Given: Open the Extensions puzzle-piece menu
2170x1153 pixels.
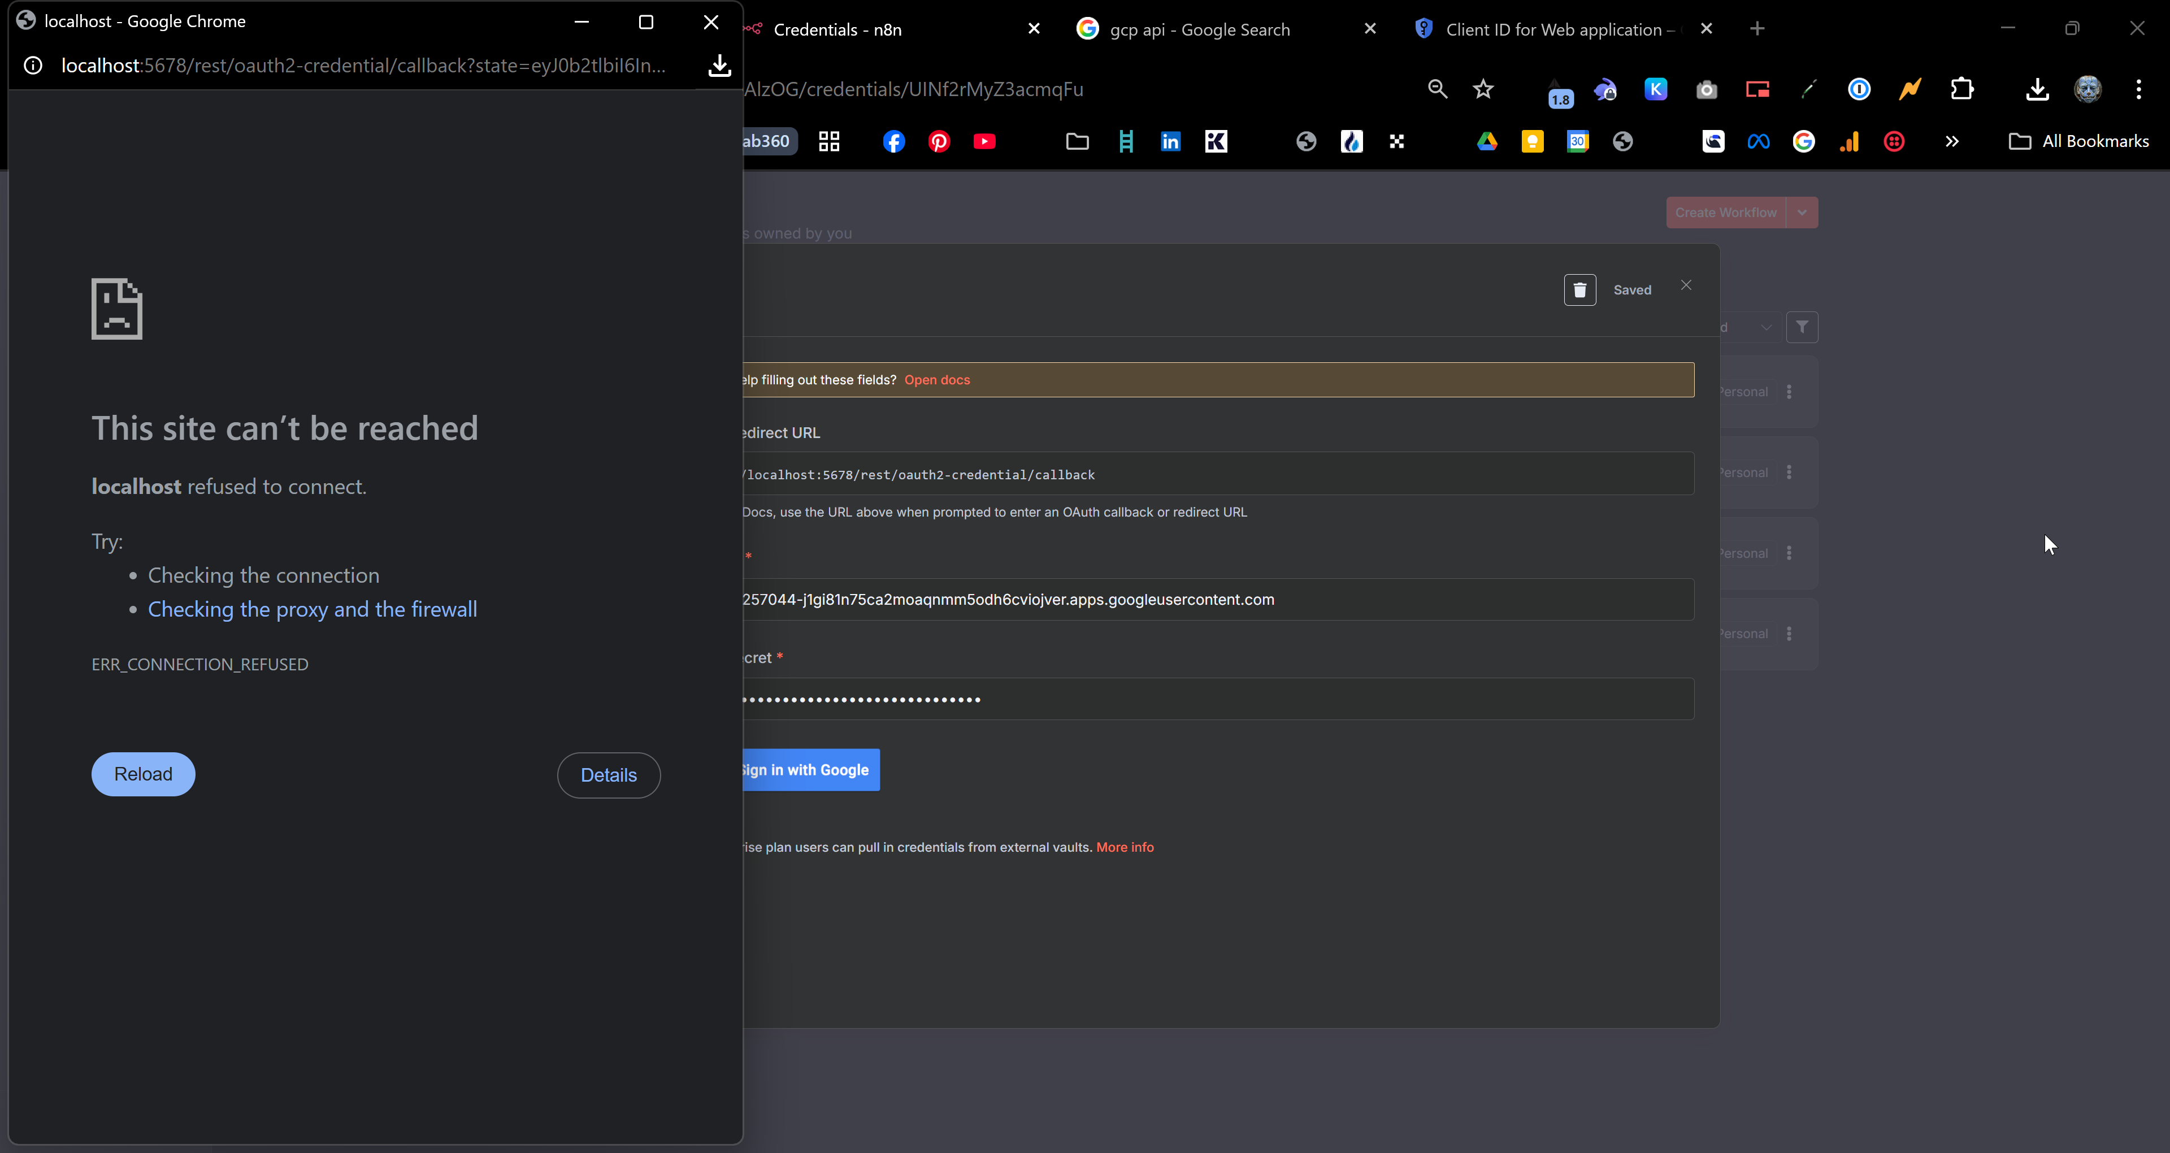Looking at the screenshot, I should [1962, 89].
